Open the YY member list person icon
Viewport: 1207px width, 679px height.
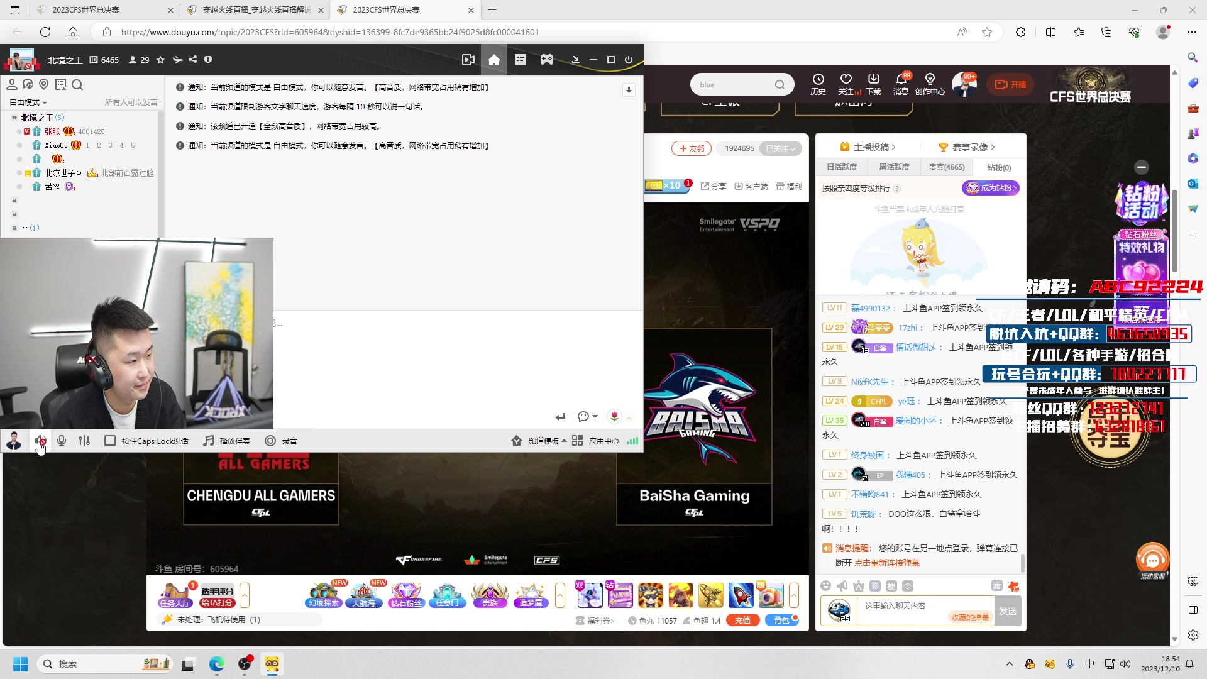[12, 85]
